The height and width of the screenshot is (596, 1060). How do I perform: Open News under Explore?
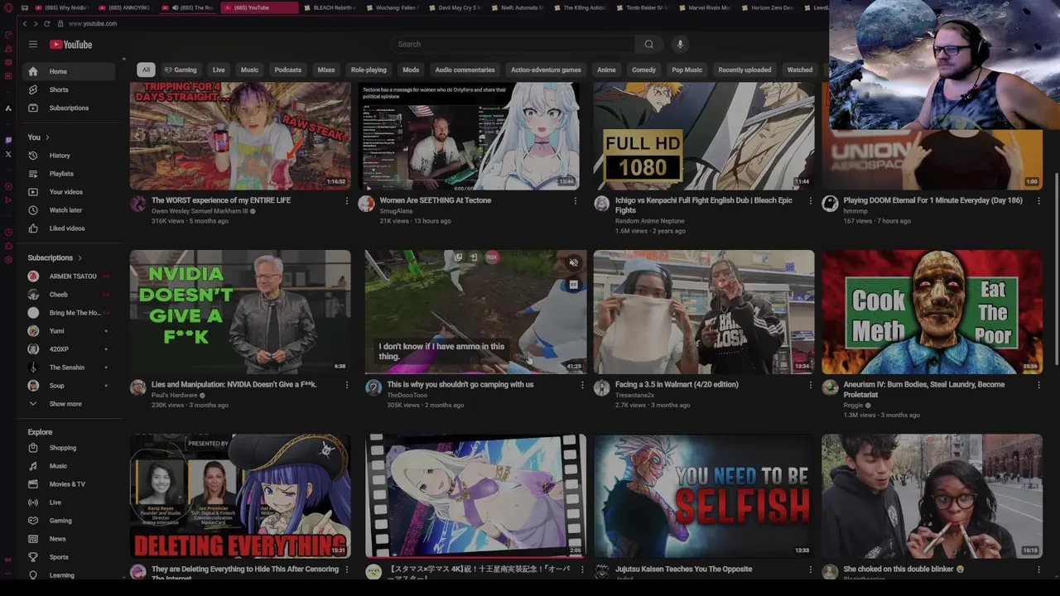click(69, 539)
